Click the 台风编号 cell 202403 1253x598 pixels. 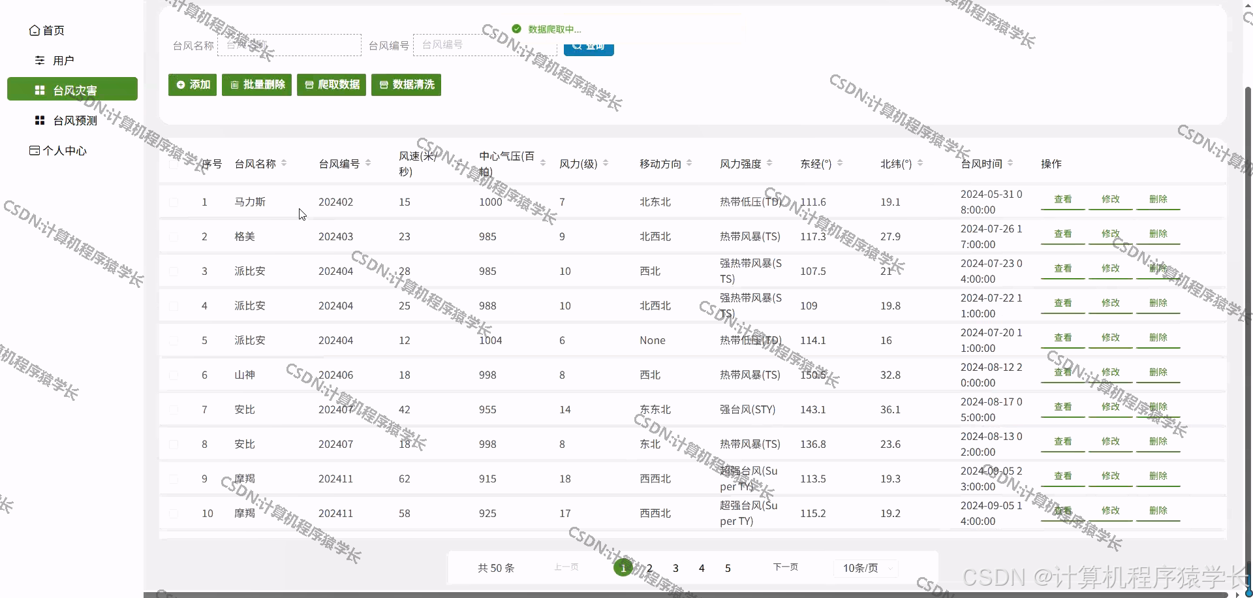(335, 237)
